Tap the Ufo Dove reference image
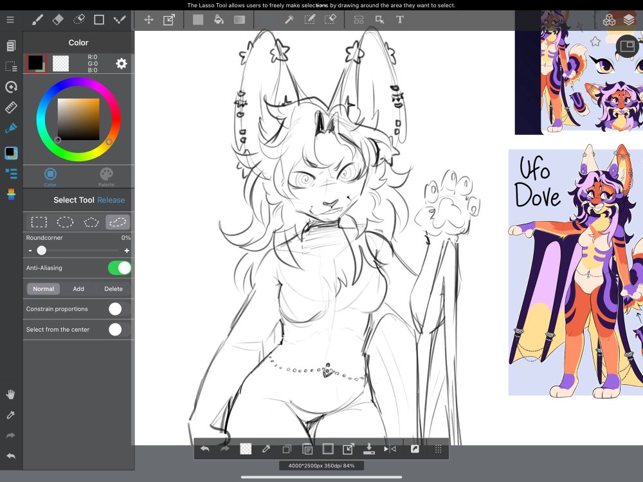 pyautogui.click(x=575, y=272)
